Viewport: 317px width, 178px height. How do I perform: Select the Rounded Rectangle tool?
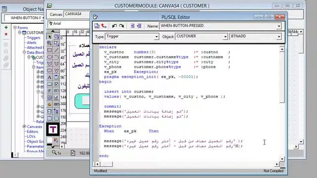pyautogui.click(x=50, y=70)
